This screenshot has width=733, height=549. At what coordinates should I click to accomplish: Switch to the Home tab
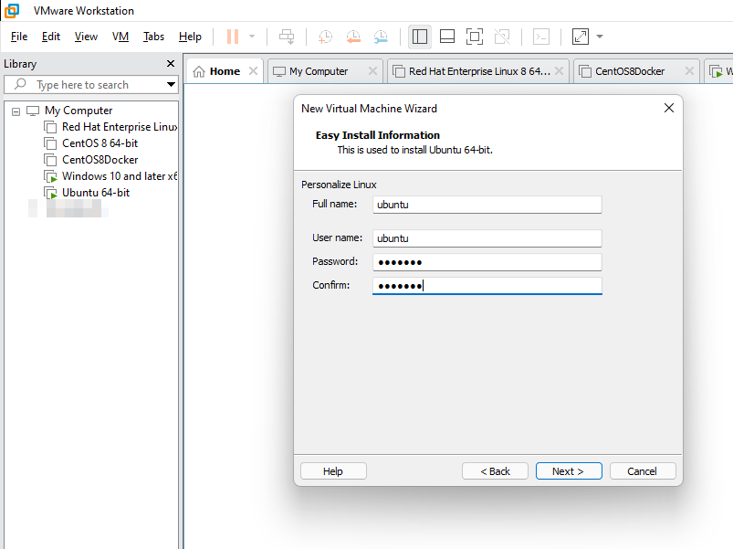pos(225,71)
